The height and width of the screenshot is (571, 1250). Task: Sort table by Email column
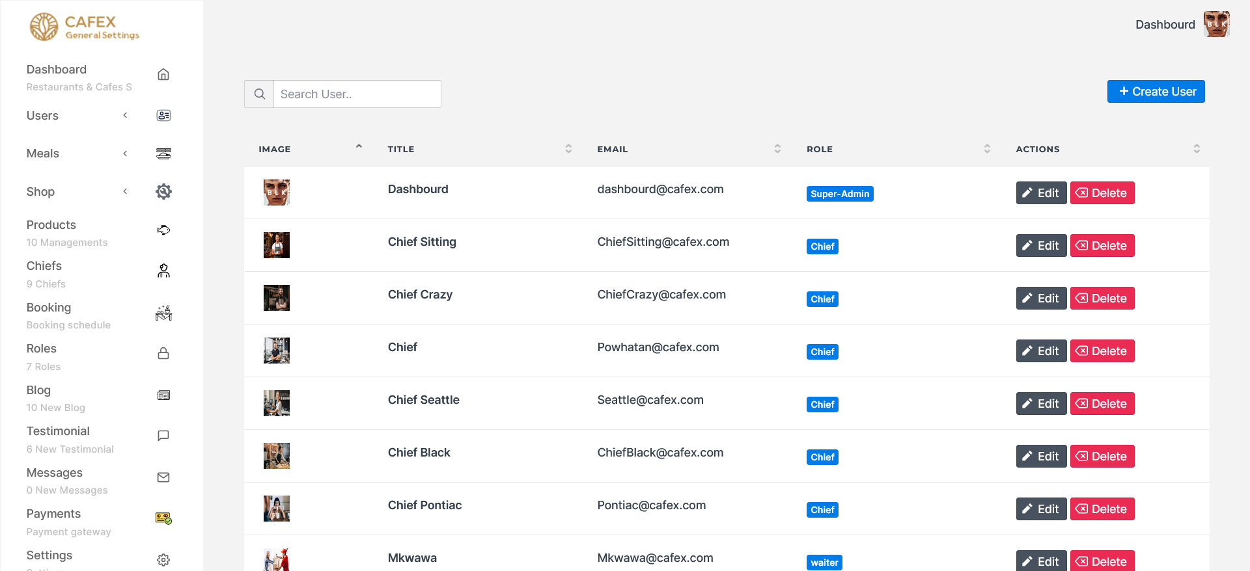pos(777,149)
